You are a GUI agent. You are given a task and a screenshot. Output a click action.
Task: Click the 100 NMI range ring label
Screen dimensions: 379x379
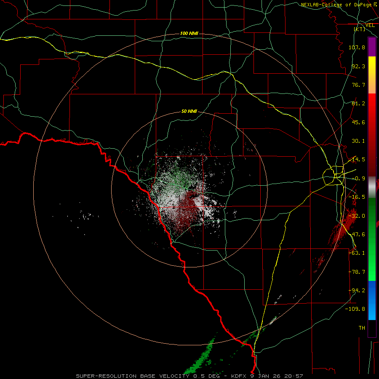tap(189, 33)
